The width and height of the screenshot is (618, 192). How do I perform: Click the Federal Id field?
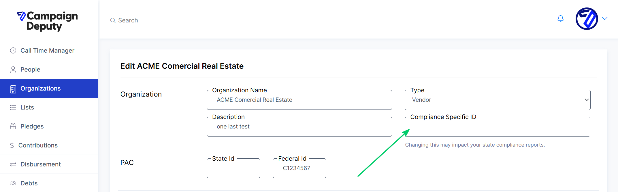coord(299,168)
